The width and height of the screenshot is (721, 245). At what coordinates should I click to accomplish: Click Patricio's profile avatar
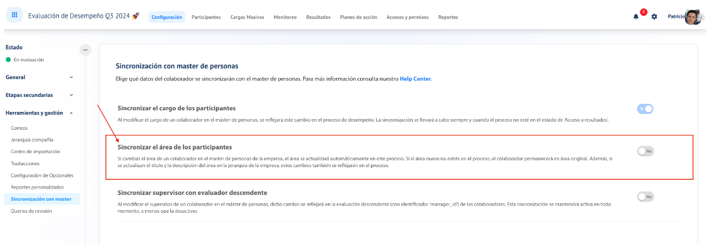tap(692, 16)
